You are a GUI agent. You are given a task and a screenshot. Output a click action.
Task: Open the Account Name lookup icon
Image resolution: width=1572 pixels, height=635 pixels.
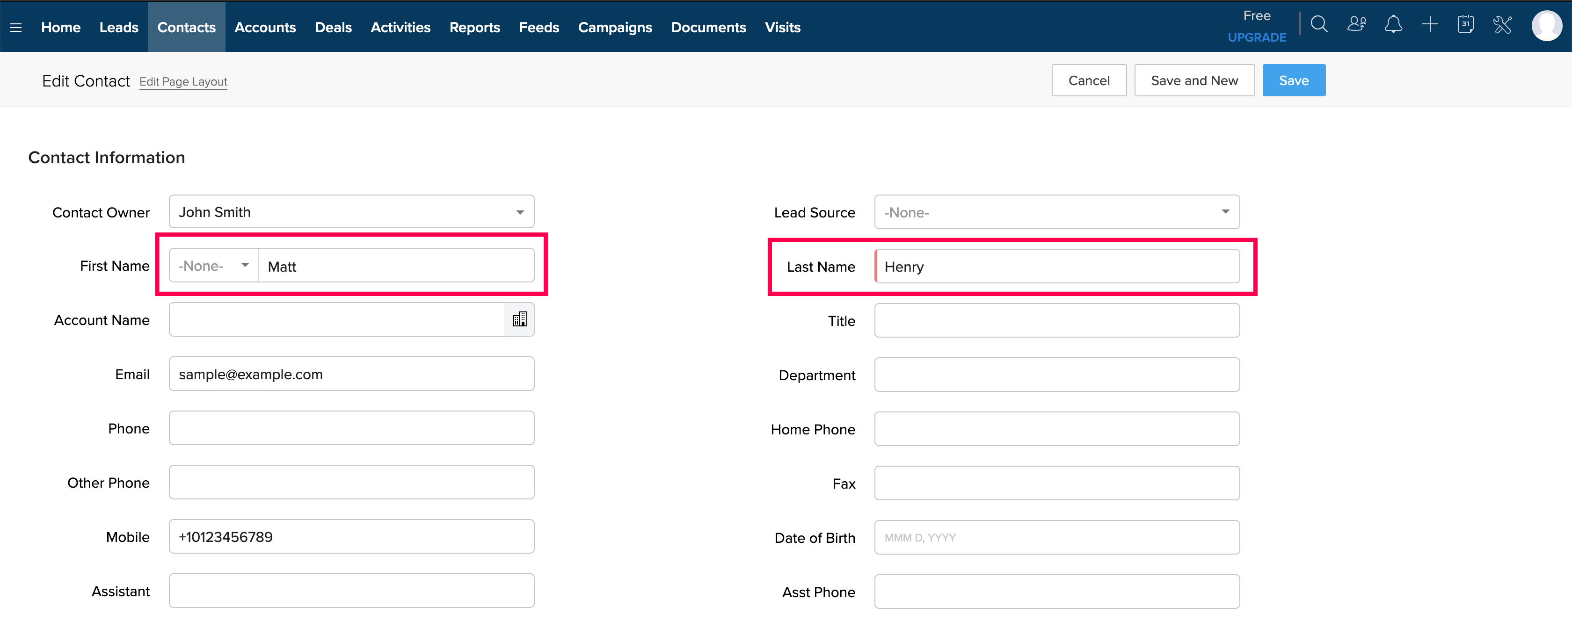click(x=519, y=320)
